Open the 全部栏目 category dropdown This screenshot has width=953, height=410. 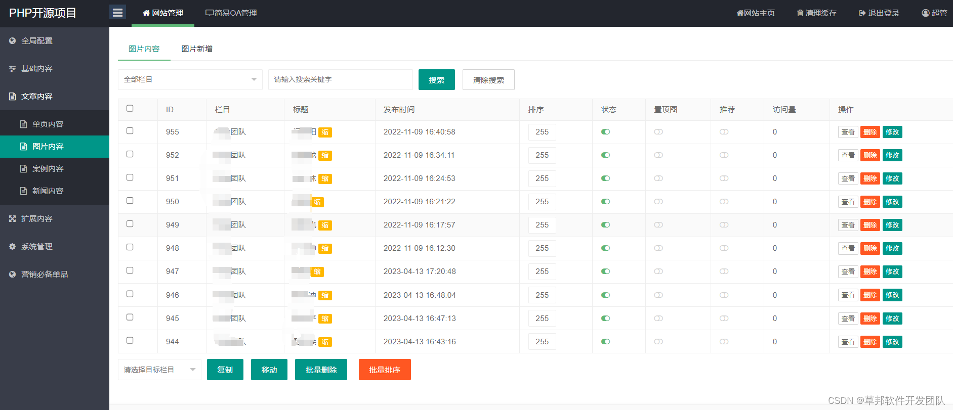coord(190,80)
